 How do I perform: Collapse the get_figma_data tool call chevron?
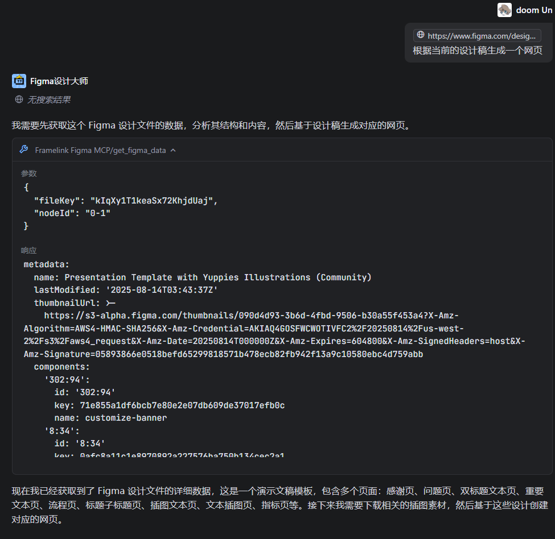coord(173,150)
